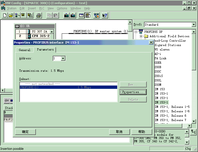Viewport: 198px width, 152px height.
Task: Click the Save floppy disk icon
Action: 23,15
